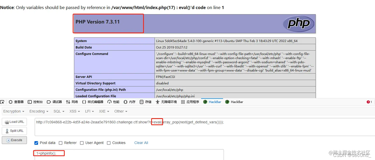Click the Linux system info value
Screen dimensions: 375x160
point(227,41)
